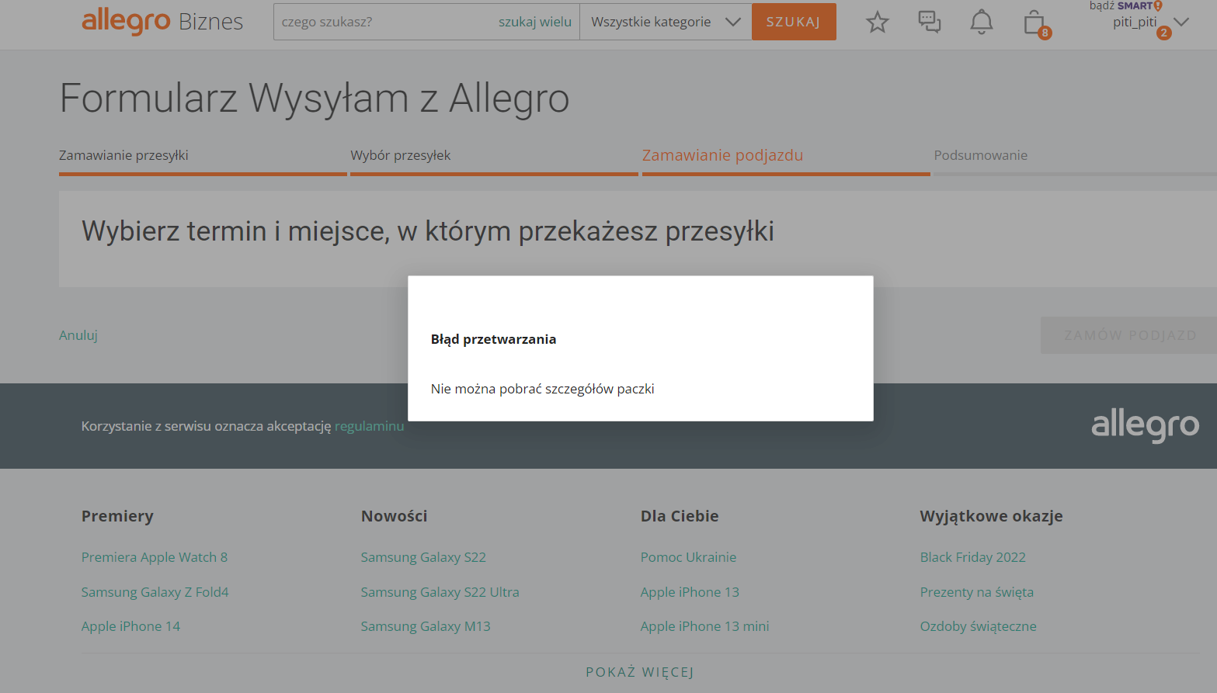
Task: Open the regulaminu link in footer
Action: (369, 426)
